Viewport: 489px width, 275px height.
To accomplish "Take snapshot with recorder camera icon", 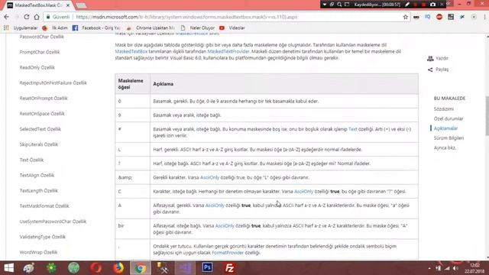I will [x=433, y=5].
